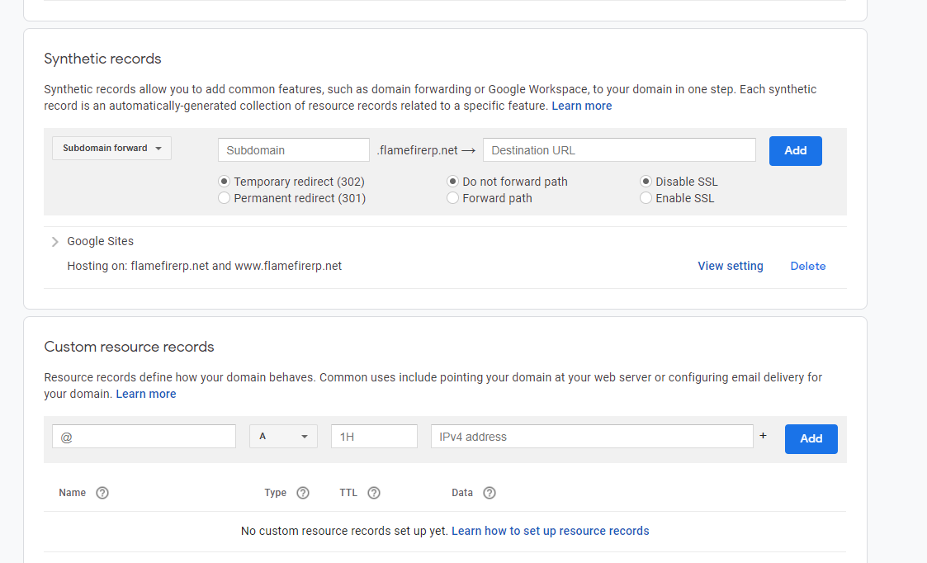This screenshot has height=563, width=927.
Task: Click Add button for subdomain forward
Action: (x=795, y=151)
